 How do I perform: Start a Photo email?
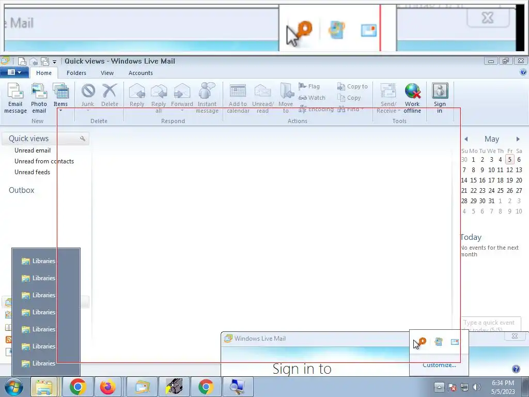[39, 98]
